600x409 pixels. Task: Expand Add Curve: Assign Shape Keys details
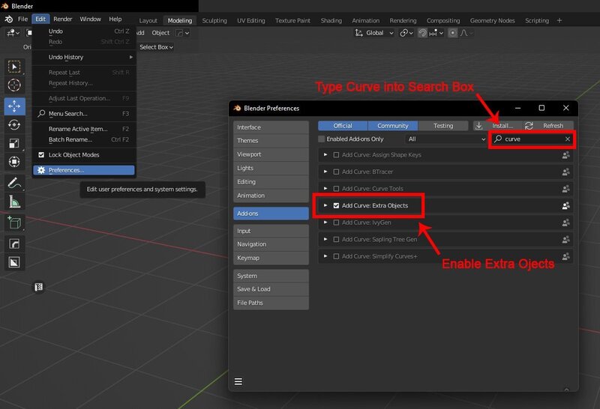tap(325, 155)
